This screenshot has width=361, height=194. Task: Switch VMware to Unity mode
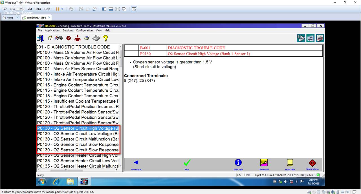[124, 9]
